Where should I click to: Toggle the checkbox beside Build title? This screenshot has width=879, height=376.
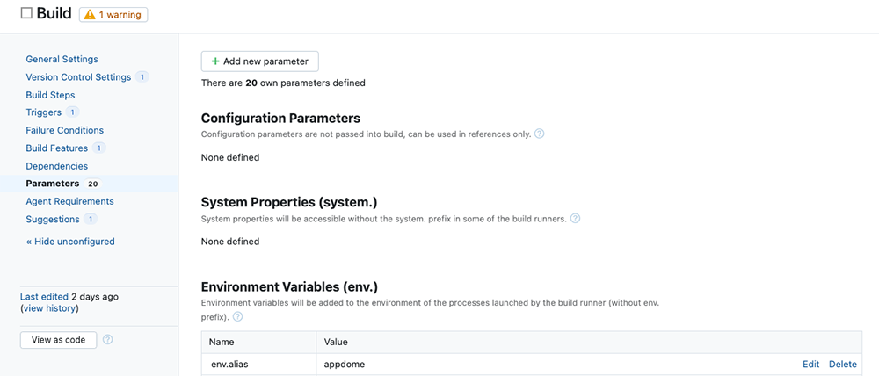[x=26, y=14]
